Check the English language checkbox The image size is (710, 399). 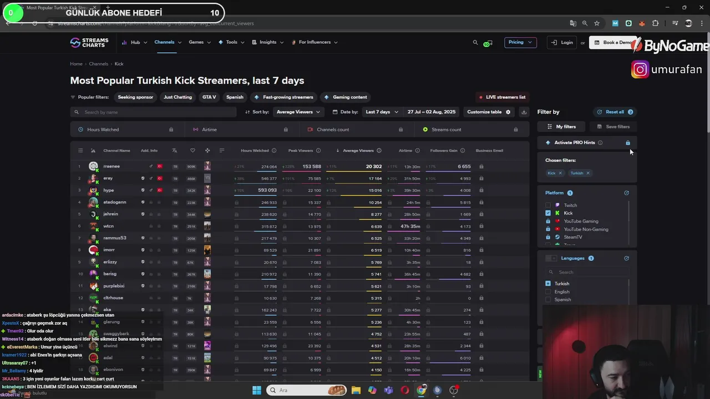[548, 291]
